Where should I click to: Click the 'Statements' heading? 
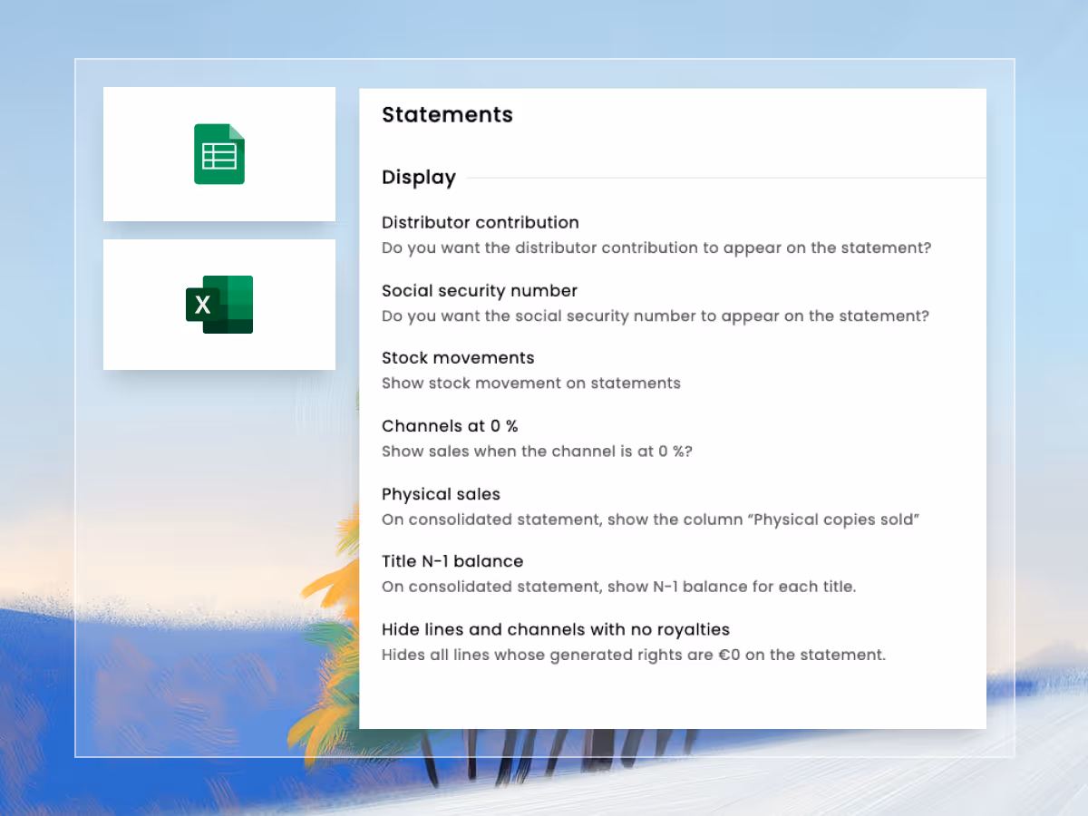point(447,115)
